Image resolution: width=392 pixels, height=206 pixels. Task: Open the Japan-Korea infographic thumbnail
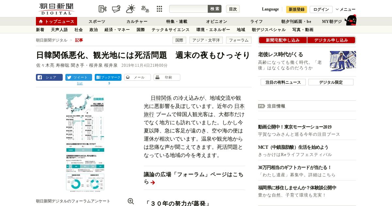click(85, 142)
